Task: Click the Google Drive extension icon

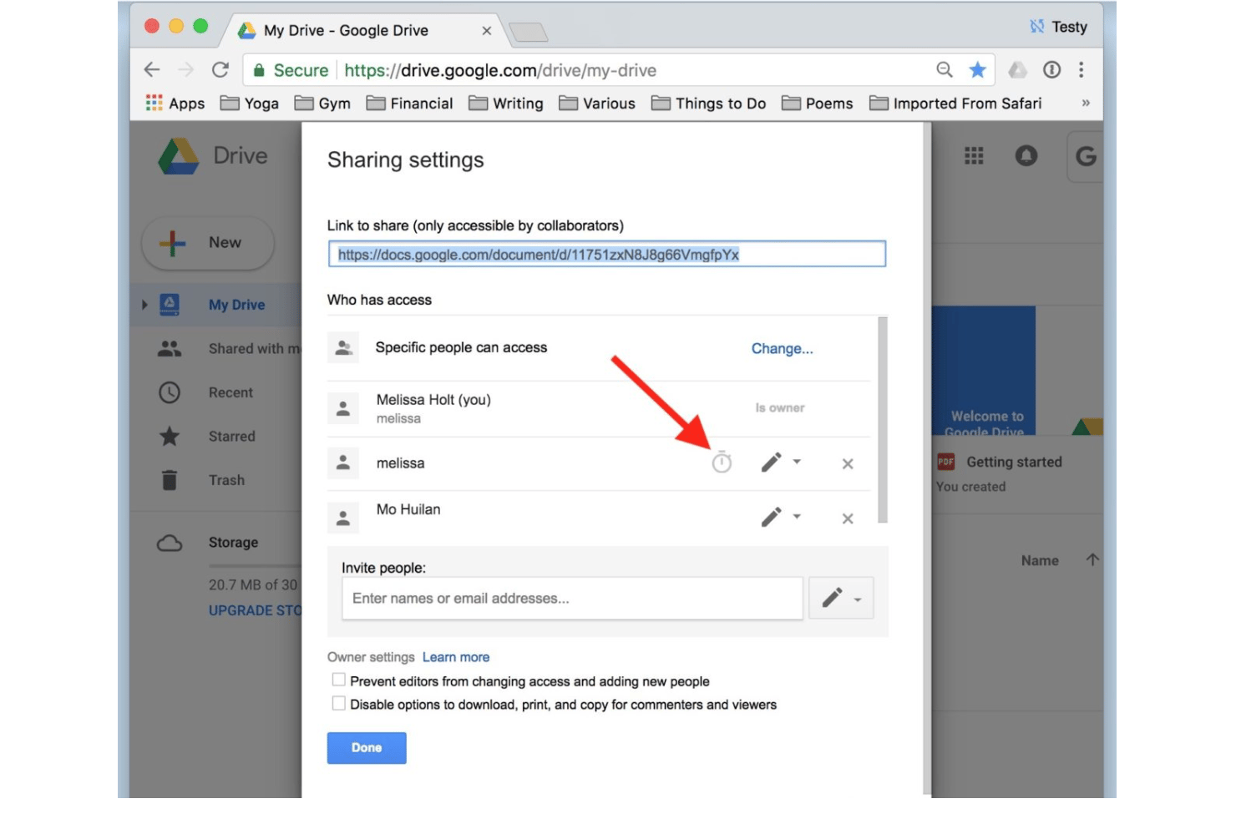Action: [x=1017, y=70]
